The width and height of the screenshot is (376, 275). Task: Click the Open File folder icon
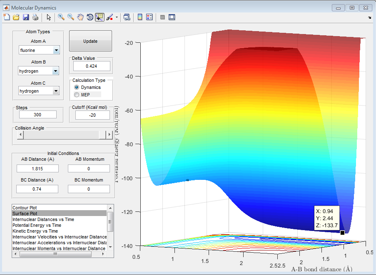16,17
